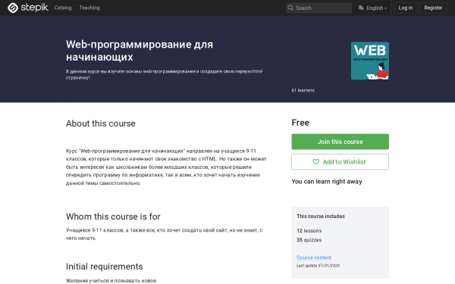
Task: Join this course via green button
Action: click(340, 142)
